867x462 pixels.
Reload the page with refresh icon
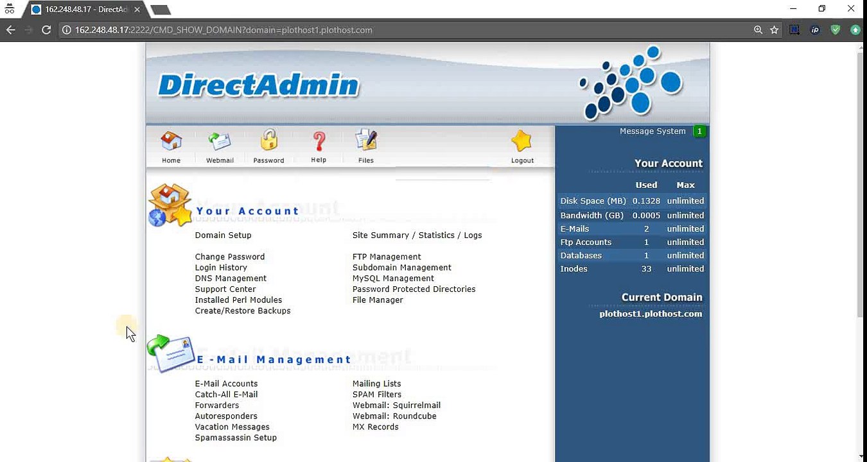coord(46,30)
